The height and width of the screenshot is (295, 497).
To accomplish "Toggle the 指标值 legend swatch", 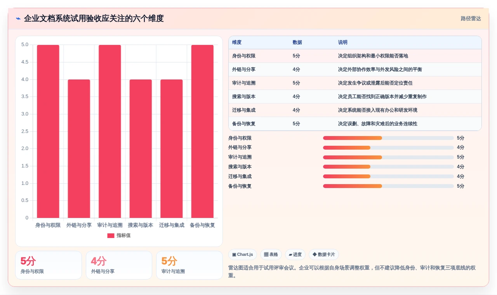I will 111,235.
